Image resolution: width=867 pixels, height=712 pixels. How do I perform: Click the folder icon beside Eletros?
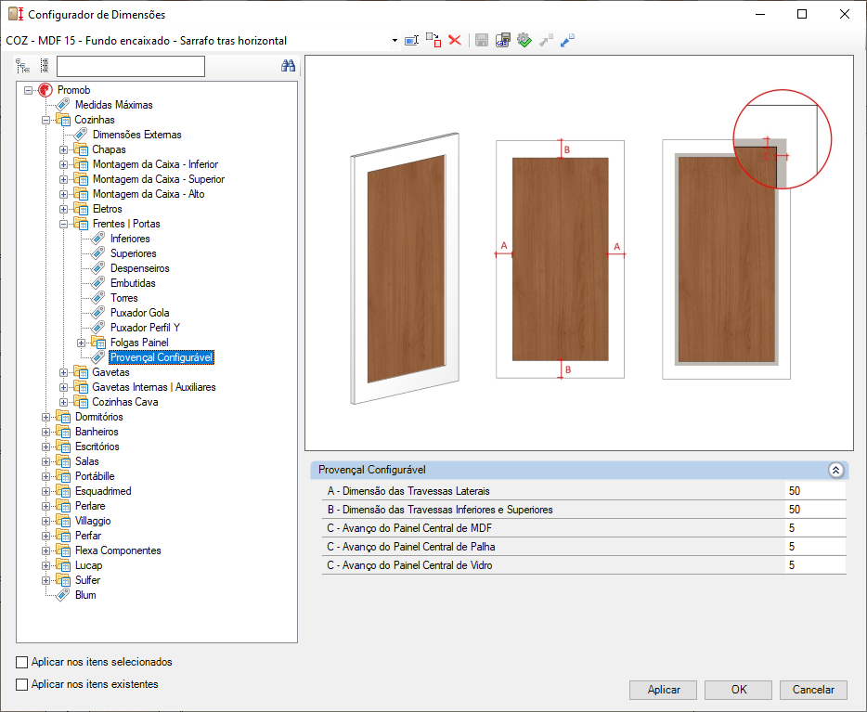point(81,209)
